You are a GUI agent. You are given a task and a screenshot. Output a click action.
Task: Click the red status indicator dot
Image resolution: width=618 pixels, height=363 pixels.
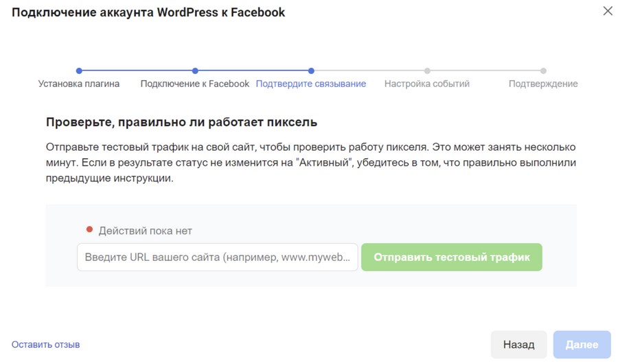coord(89,229)
